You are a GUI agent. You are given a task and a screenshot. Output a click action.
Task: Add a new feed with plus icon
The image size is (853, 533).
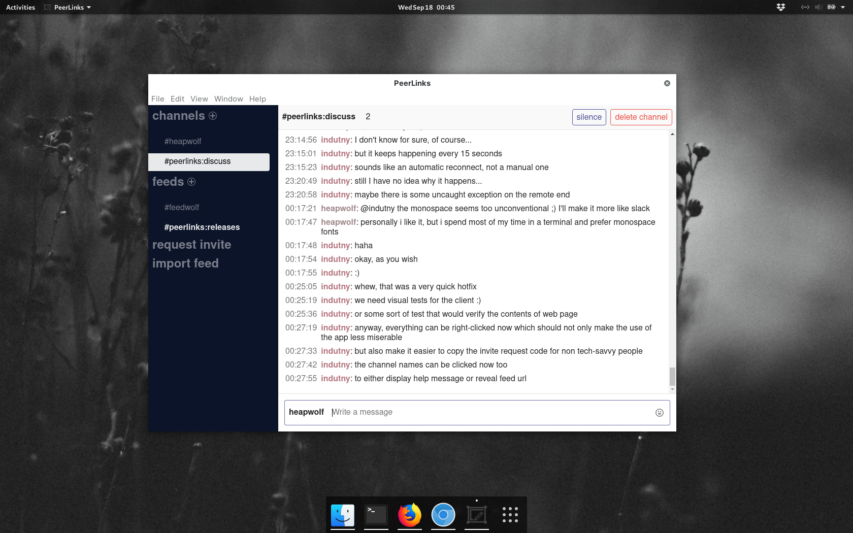(x=191, y=182)
